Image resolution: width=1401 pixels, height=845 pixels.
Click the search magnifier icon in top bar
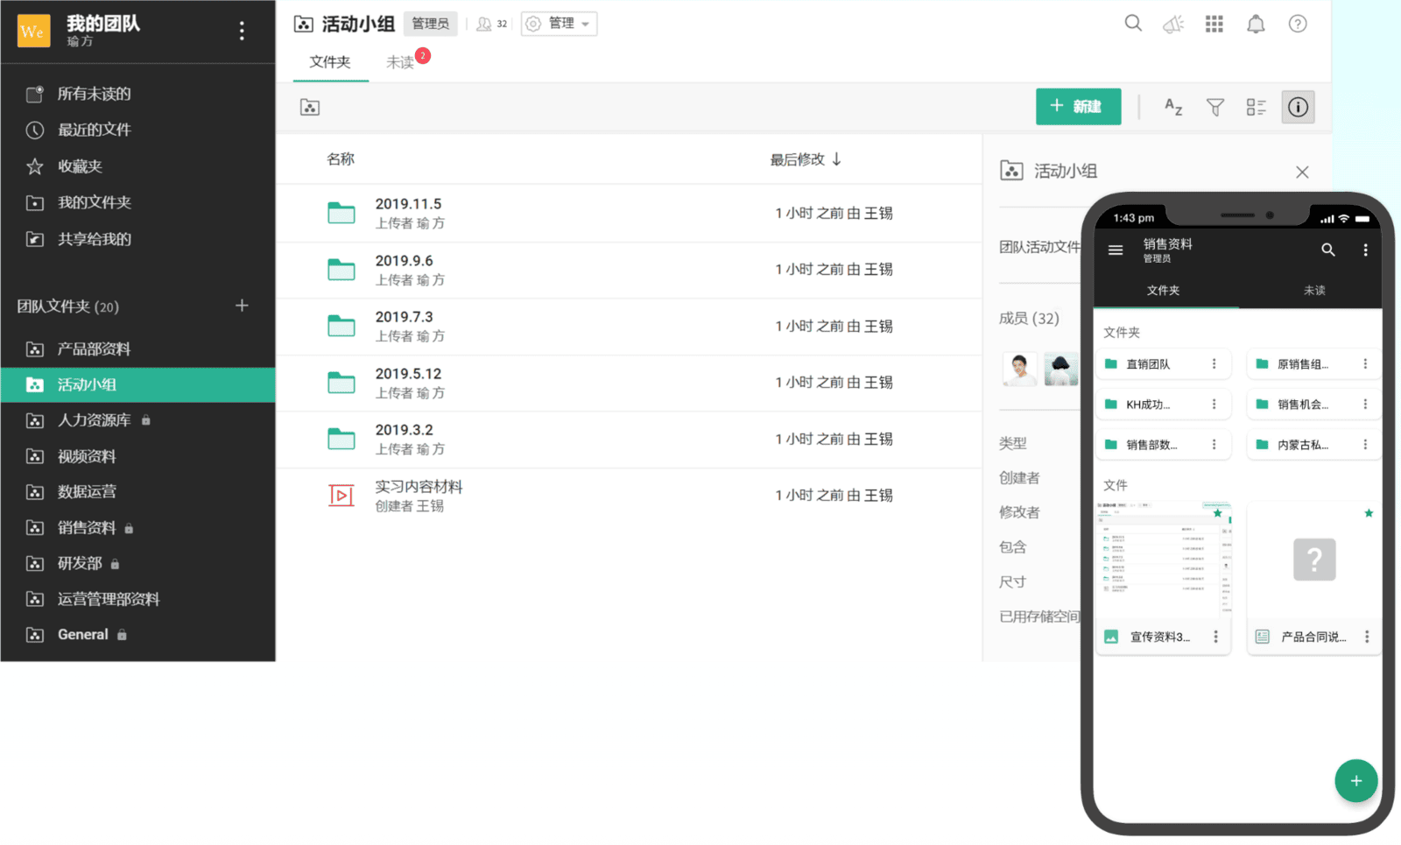point(1133,24)
